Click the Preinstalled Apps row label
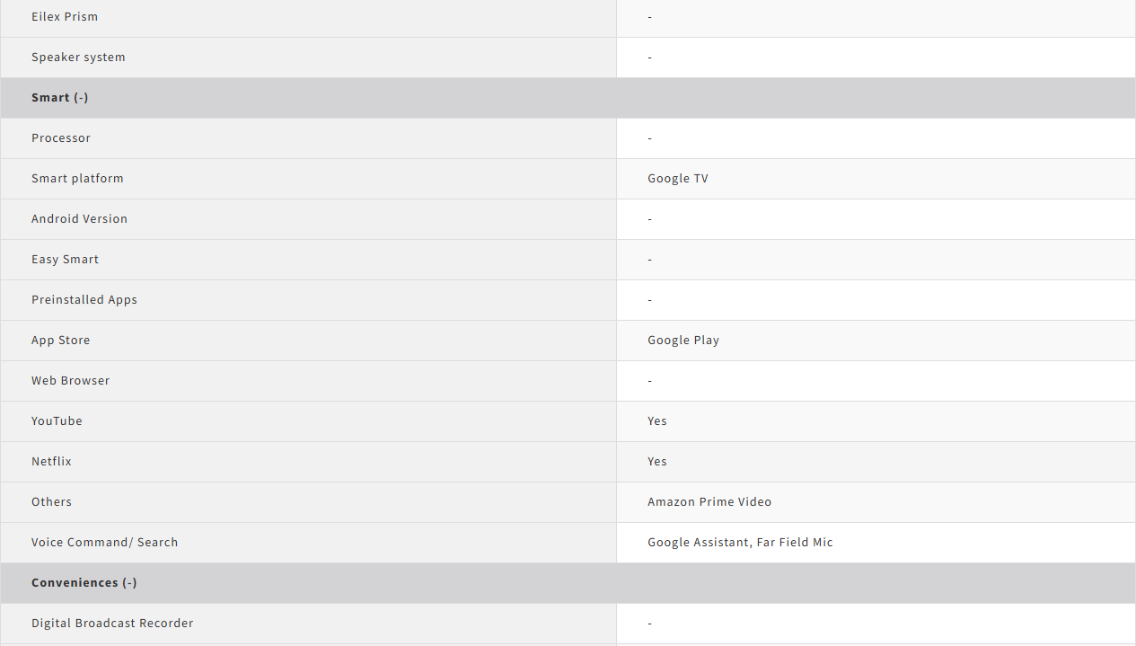1136x646 pixels. pos(84,300)
